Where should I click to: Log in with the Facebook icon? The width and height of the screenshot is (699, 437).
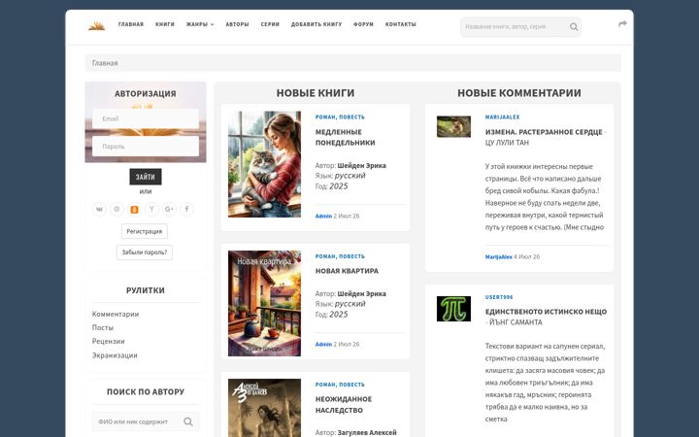186,209
